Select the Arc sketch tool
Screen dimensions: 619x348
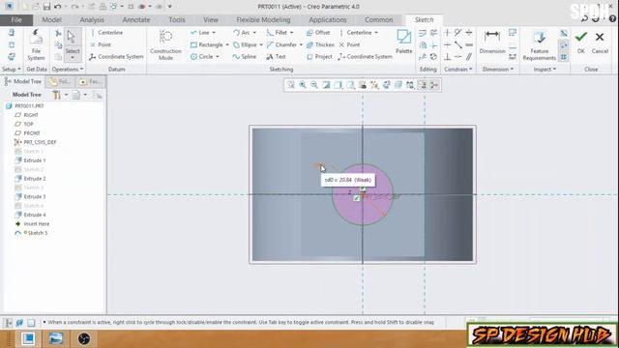point(242,32)
